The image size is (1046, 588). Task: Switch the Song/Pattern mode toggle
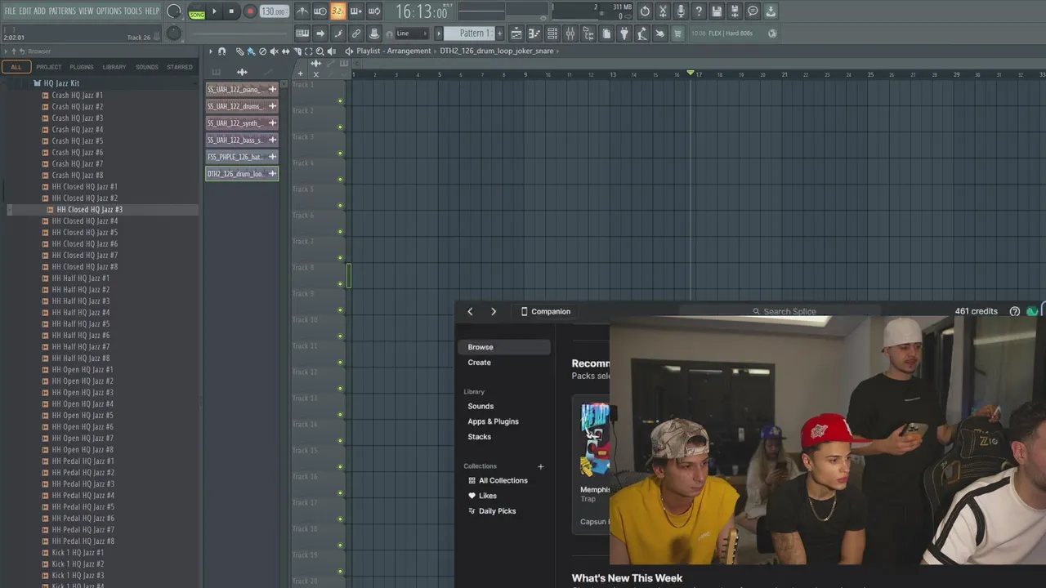pos(197,12)
